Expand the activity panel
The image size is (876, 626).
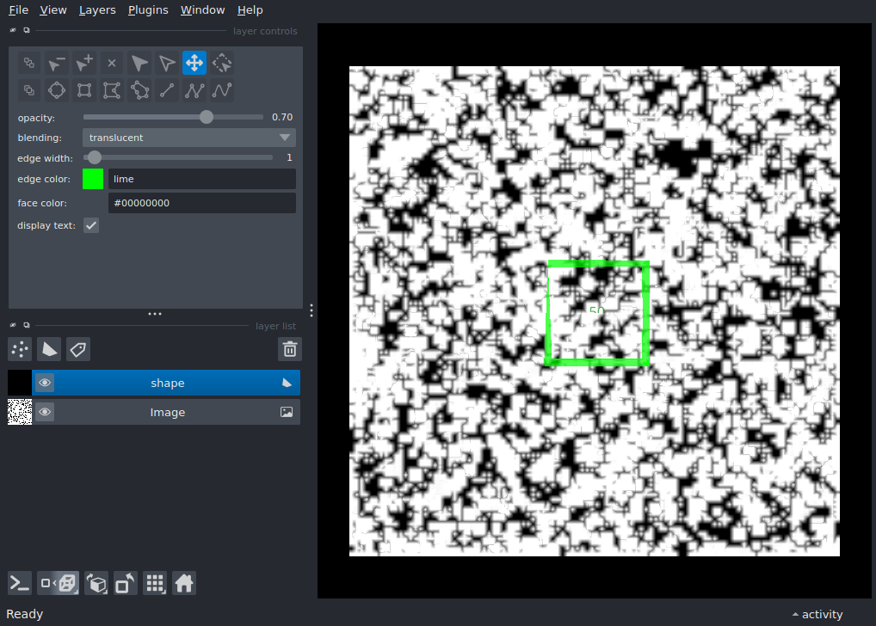pyautogui.click(x=817, y=614)
